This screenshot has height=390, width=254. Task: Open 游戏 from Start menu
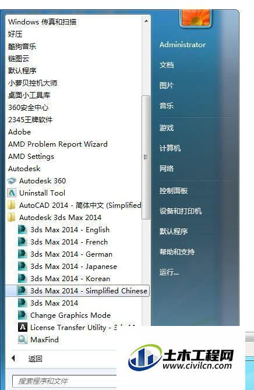coord(167,128)
